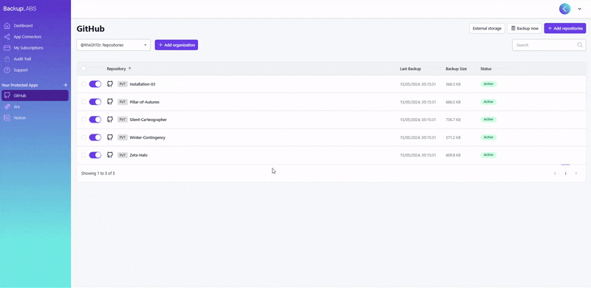Toggle backup switch for Pillar-of-Autumn

pos(95,102)
